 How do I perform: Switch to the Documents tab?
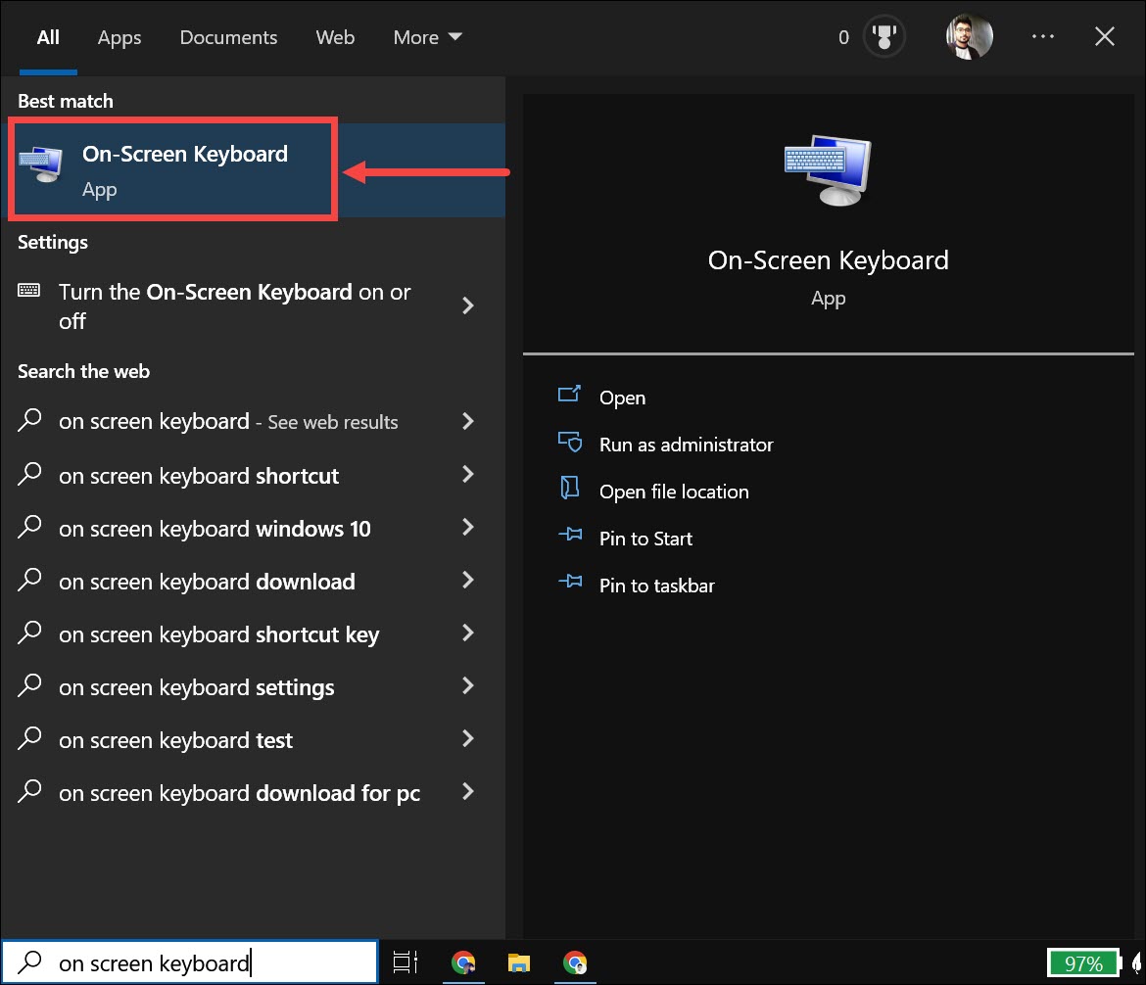tap(228, 37)
